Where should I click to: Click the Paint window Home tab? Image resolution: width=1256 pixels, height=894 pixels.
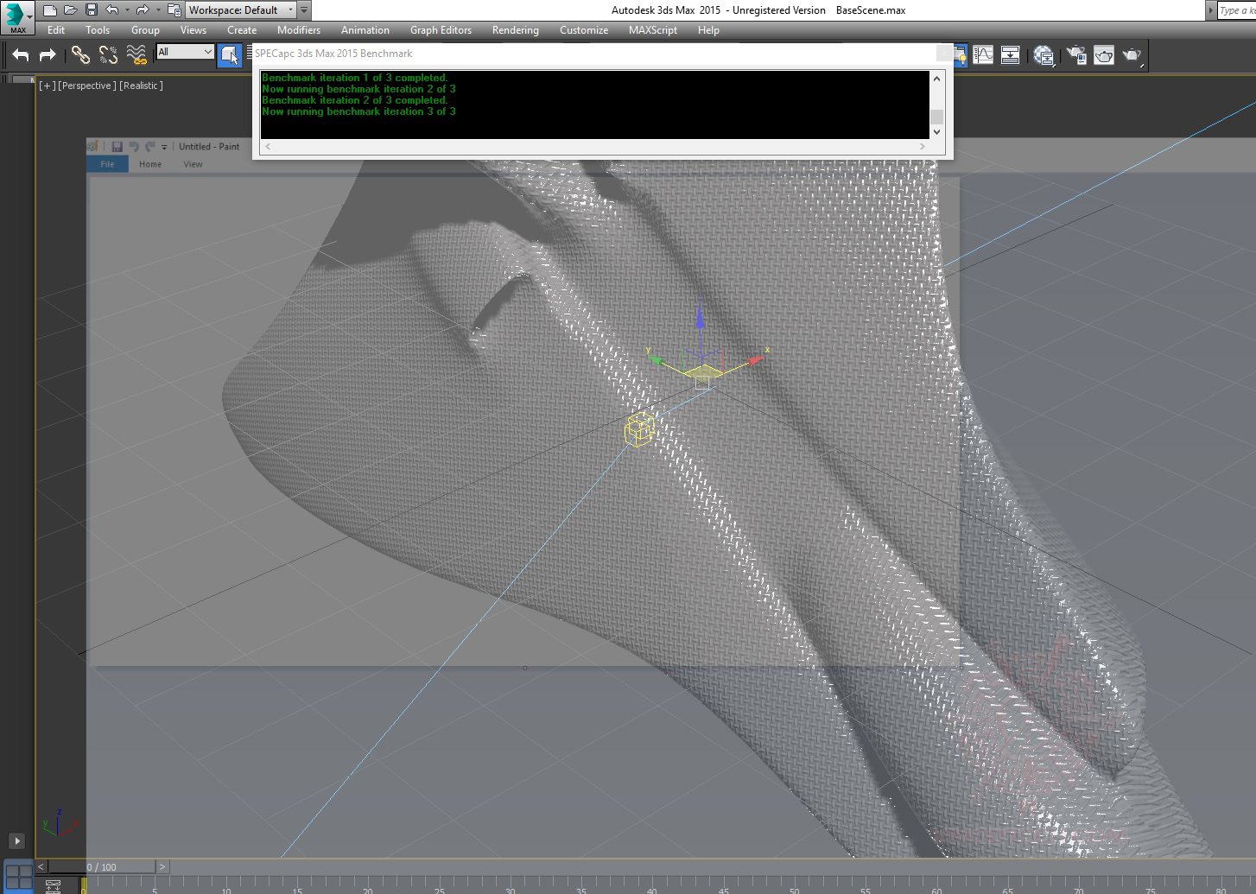[x=150, y=164]
